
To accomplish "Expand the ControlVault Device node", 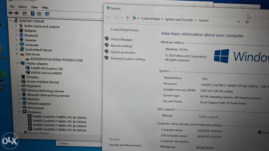I will pos(17,49).
